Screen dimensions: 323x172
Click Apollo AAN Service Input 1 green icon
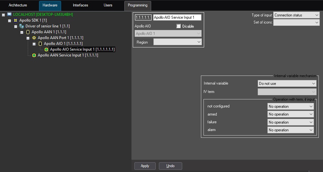coord(34,55)
